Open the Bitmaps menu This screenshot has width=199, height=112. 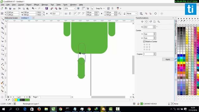click(45, 5)
